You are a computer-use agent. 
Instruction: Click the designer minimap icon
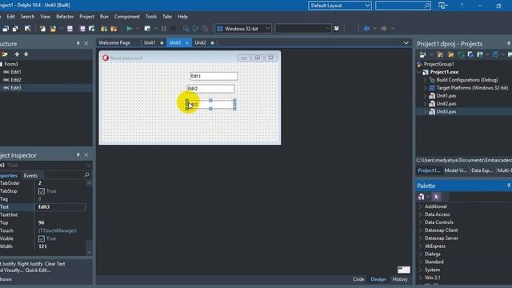pos(404,270)
